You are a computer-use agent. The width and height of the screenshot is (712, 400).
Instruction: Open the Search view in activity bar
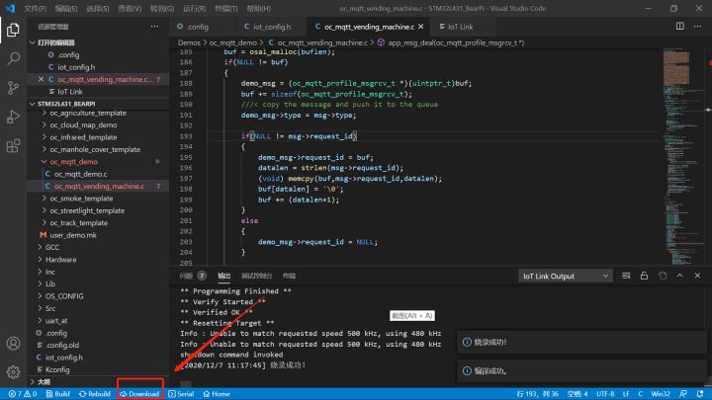[13, 58]
